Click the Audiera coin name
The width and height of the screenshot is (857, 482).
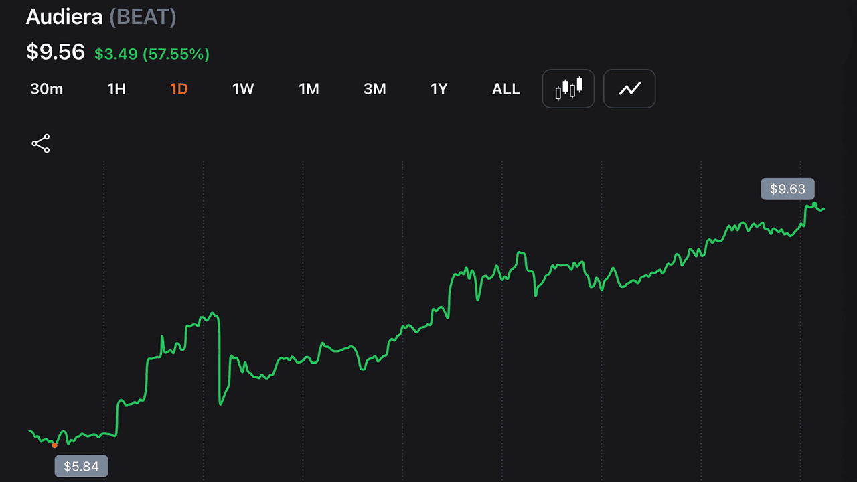[64, 17]
